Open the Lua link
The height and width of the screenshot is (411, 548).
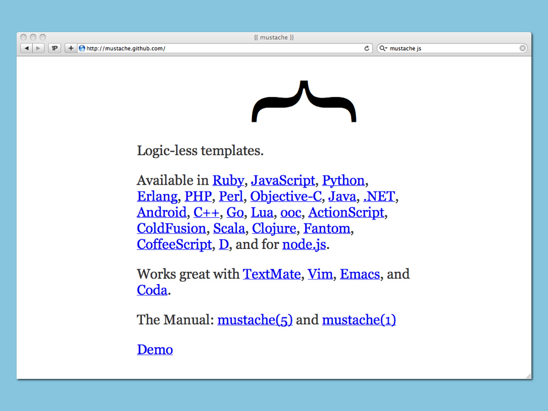pos(262,212)
